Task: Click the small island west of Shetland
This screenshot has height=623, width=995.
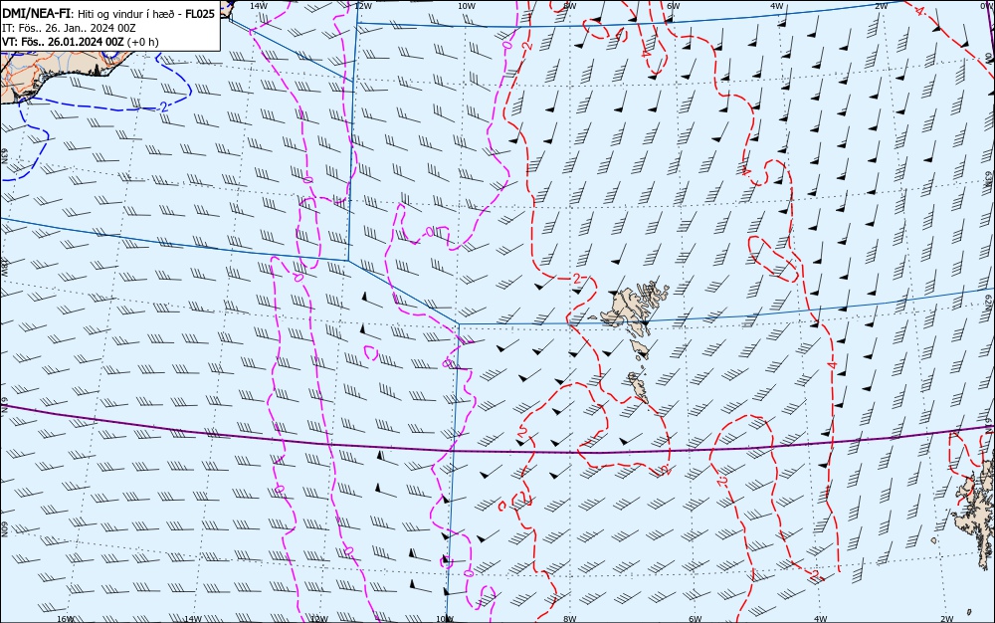Action: (934, 540)
